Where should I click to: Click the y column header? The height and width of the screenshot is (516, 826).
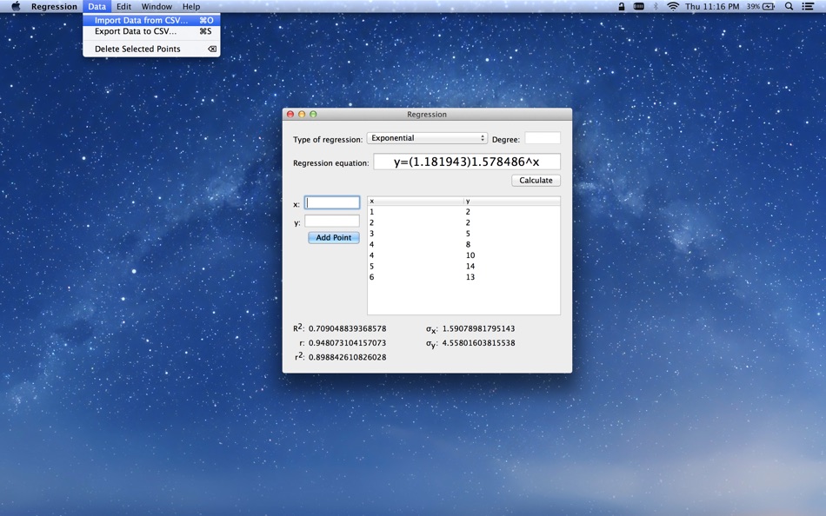pos(511,202)
